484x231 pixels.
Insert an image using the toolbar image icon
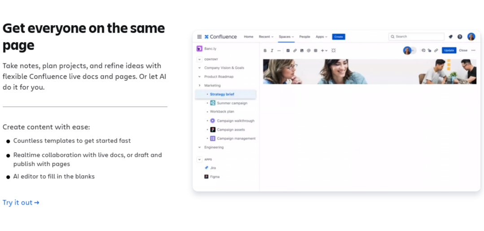click(x=302, y=50)
